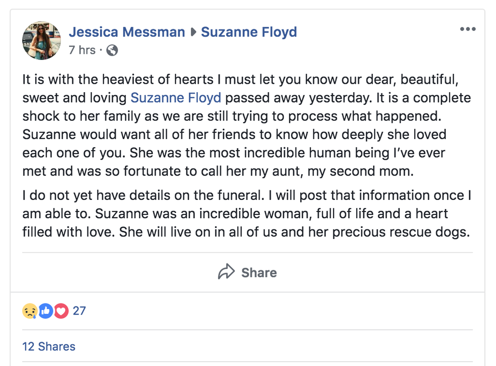Click the red heart Love reaction icon
This screenshot has height=366, width=496.
tap(60, 311)
